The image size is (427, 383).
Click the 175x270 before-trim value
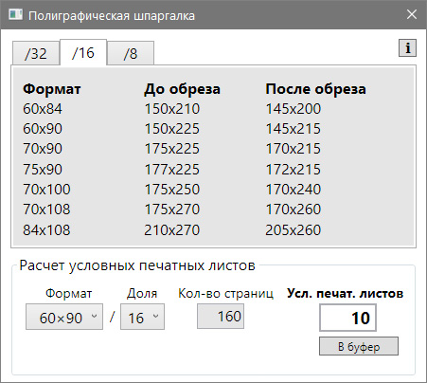pyautogui.click(x=172, y=210)
